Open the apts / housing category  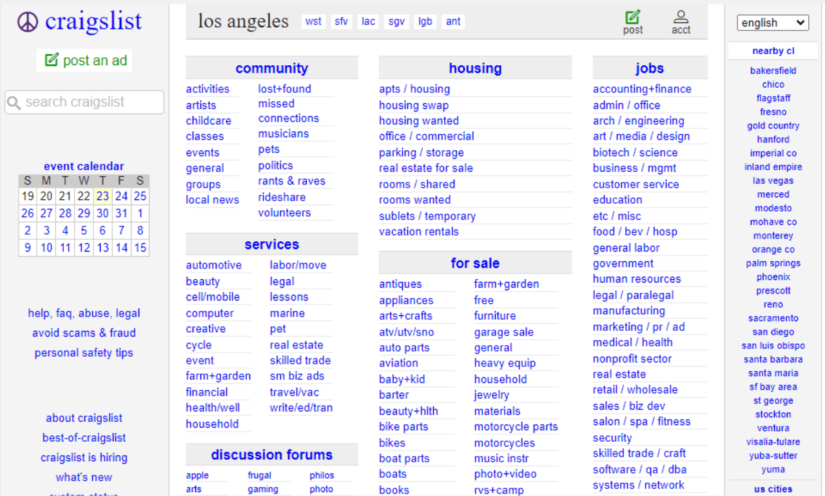point(414,89)
